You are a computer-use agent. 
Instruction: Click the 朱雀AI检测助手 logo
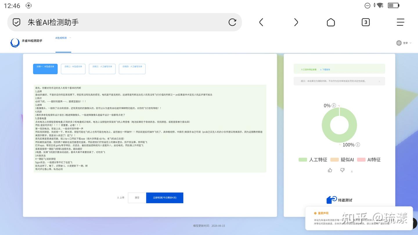(26, 42)
